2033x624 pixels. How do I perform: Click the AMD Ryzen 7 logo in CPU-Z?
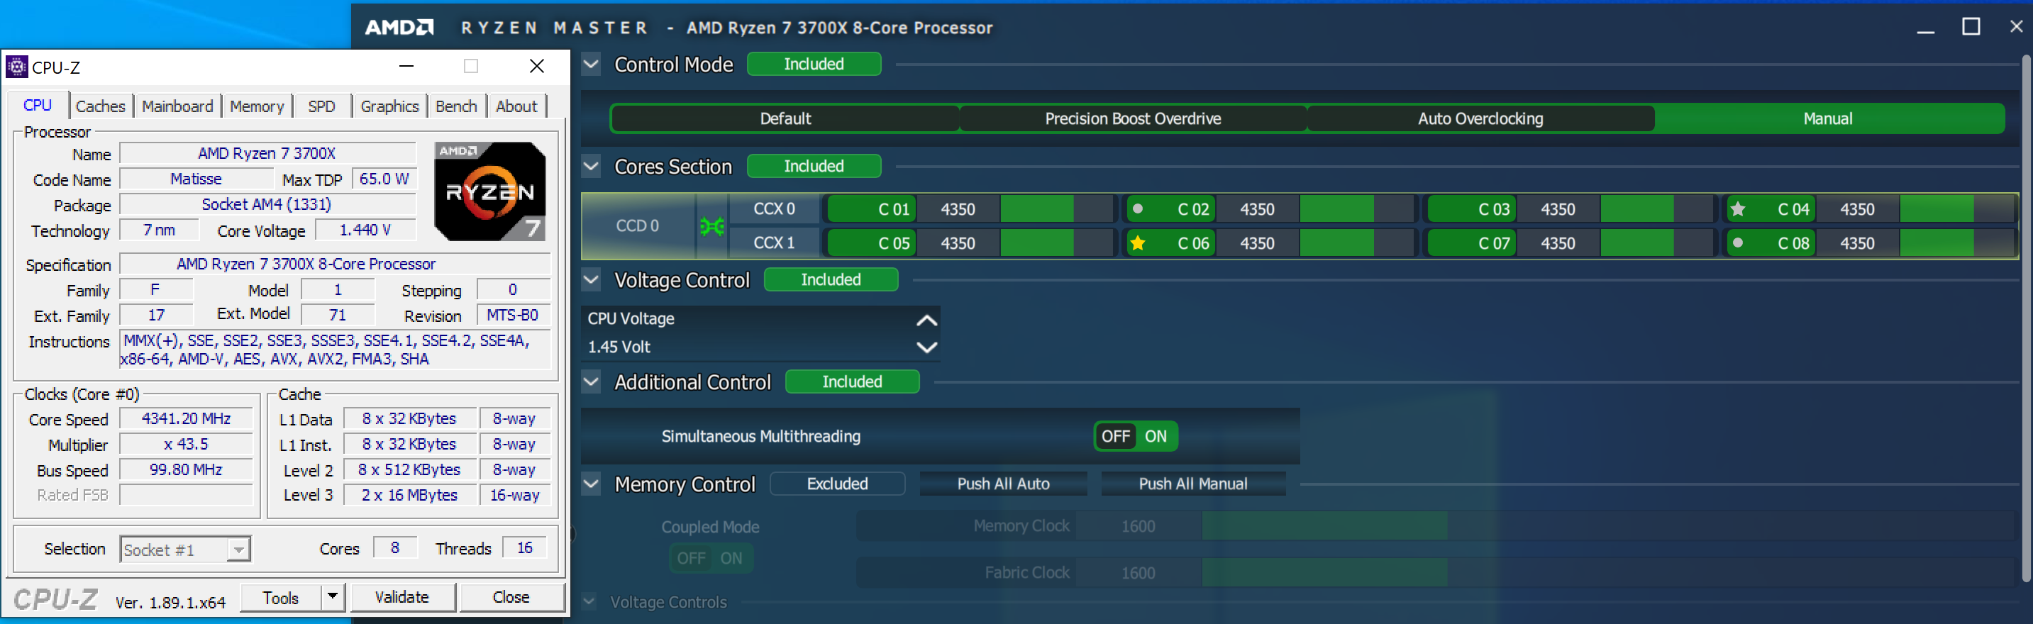click(490, 191)
